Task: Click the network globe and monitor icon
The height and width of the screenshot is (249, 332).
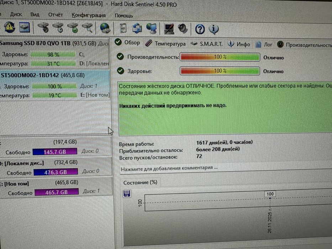Action: click(152, 28)
